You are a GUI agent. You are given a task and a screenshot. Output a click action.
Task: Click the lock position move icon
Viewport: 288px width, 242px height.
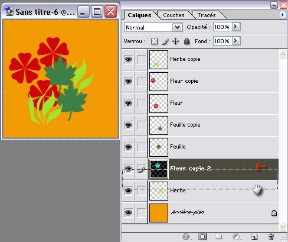coord(175,41)
